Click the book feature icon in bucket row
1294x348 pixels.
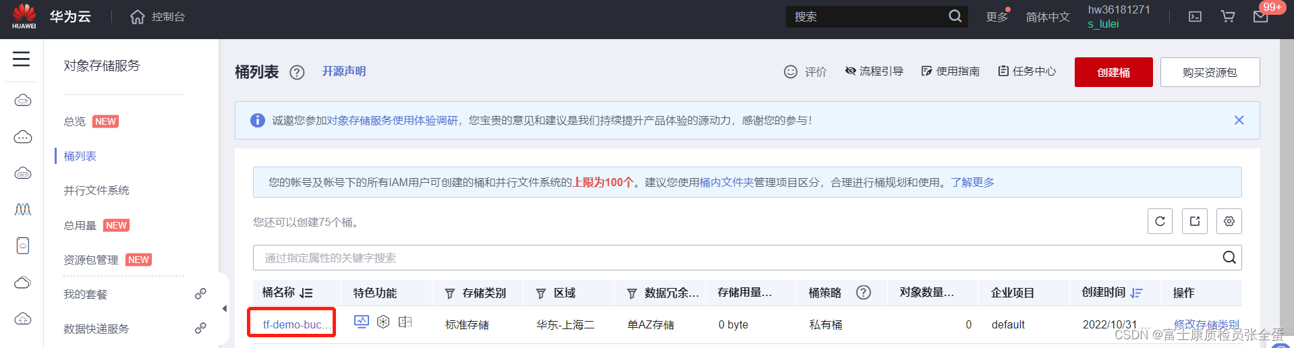(405, 322)
